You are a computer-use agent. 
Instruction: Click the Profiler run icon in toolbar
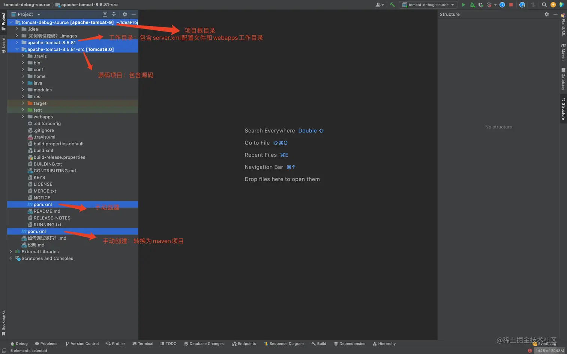click(489, 5)
